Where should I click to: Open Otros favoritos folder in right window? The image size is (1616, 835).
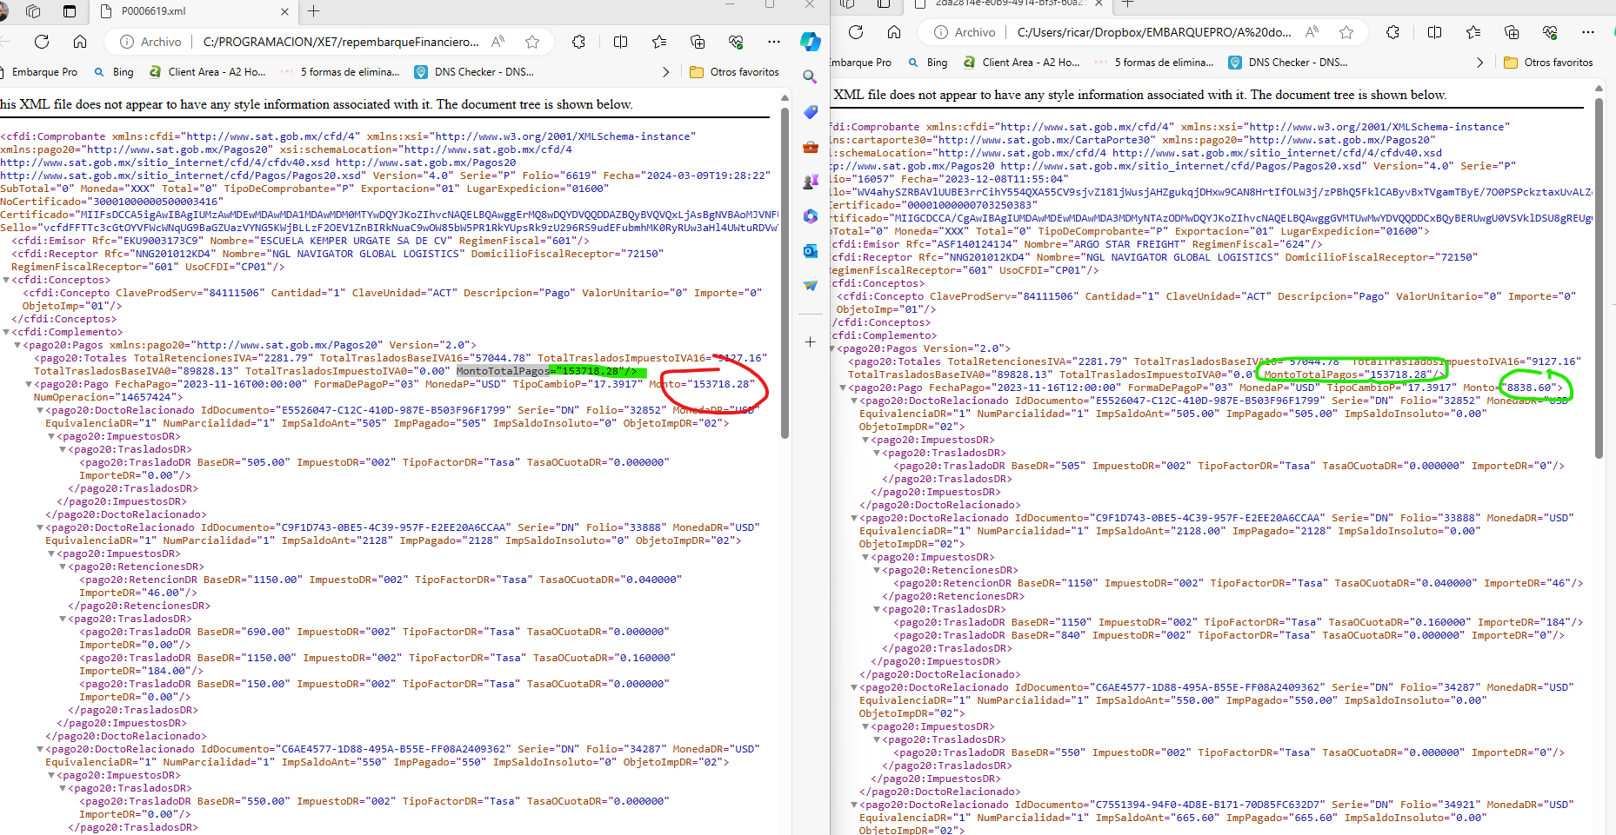(1549, 63)
